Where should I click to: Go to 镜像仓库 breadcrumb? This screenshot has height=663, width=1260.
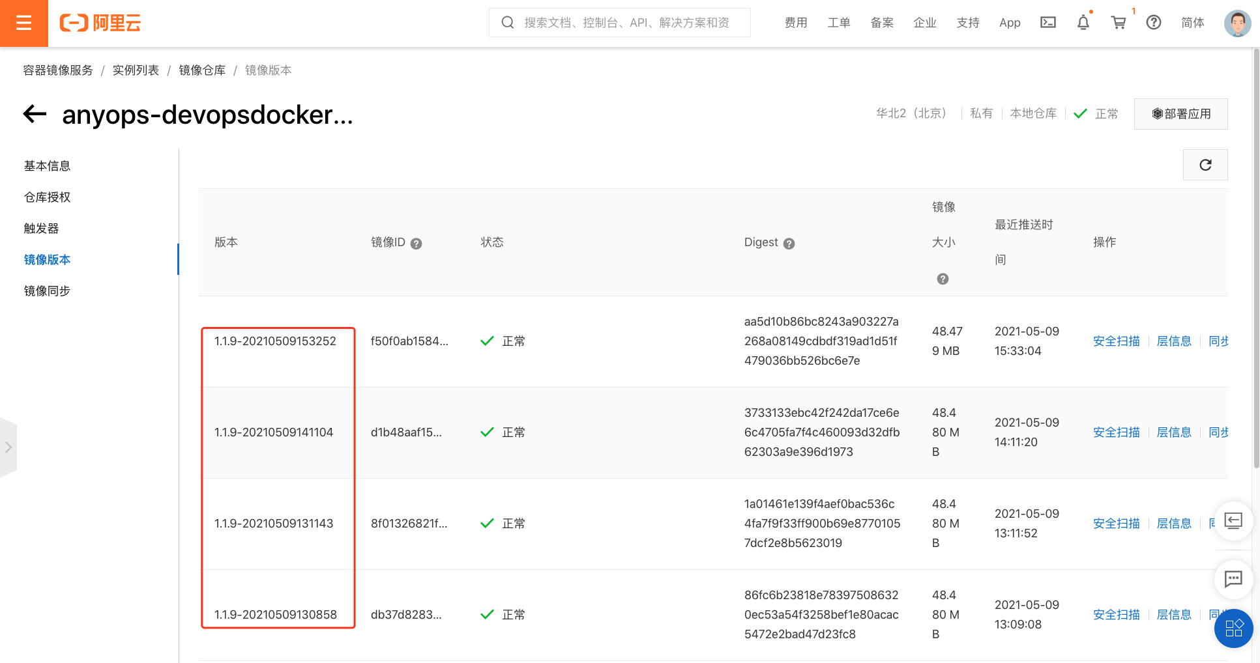click(202, 70)
